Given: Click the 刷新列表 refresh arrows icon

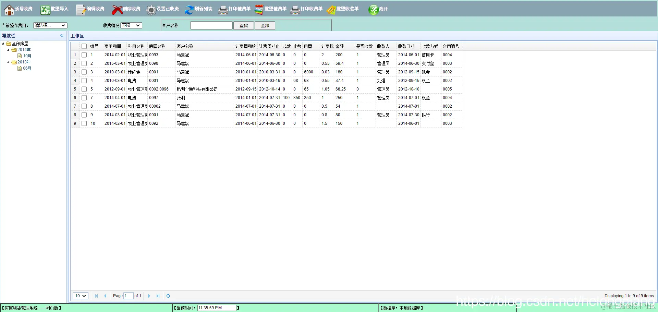Looking at the screenshot, I should [x=189, y=10].
